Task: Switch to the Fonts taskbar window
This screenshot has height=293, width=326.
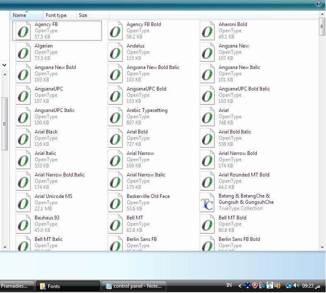Action: (68, 286)
